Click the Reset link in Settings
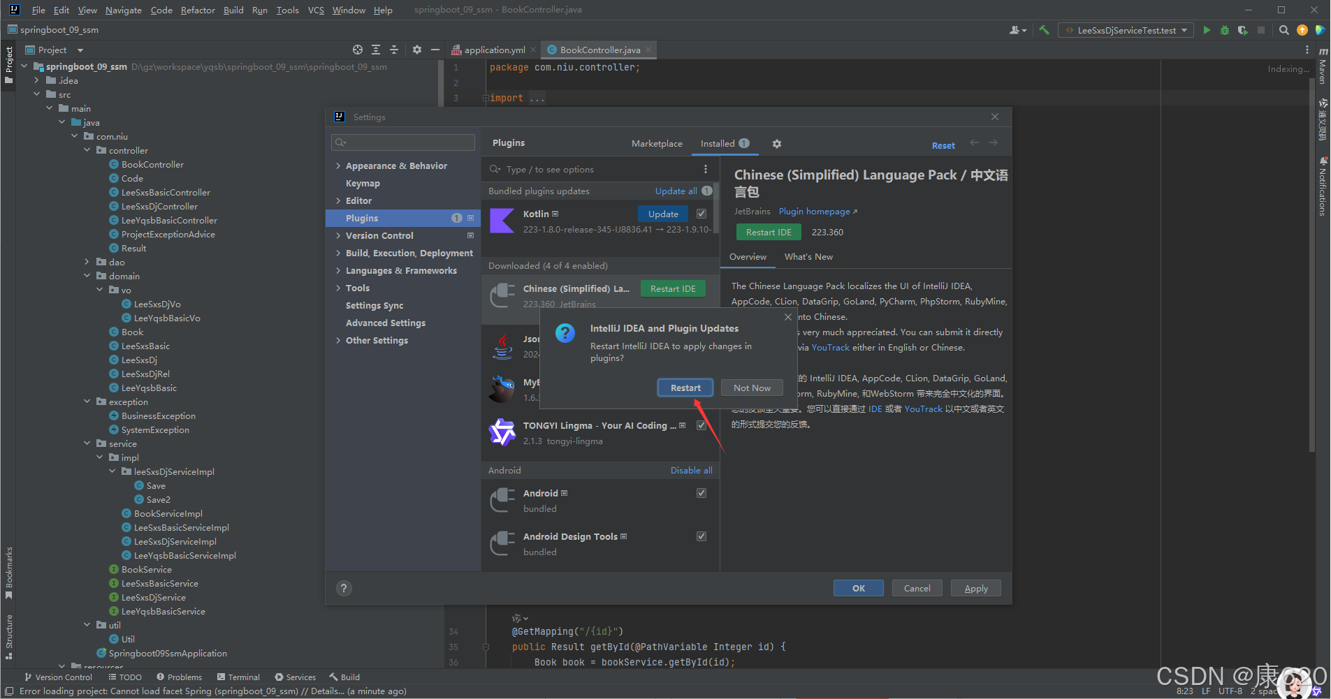The width and height of the screenshot is (1331, 699). coord(943,145)
